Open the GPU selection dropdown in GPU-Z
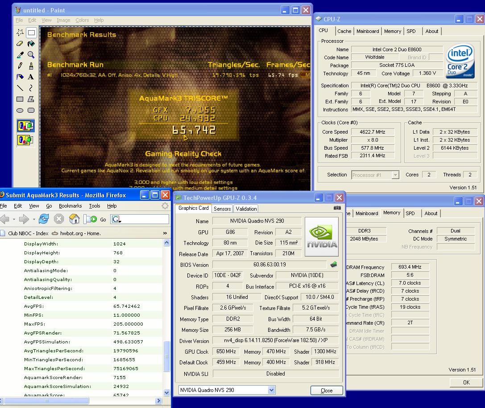485x408 pixels. coord(271,390)
